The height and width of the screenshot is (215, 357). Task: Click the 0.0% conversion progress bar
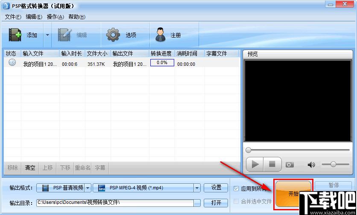[162, 63]
